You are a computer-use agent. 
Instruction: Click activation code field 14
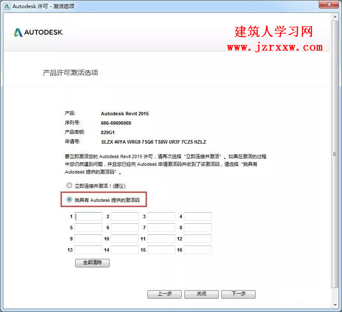(125, 250)
